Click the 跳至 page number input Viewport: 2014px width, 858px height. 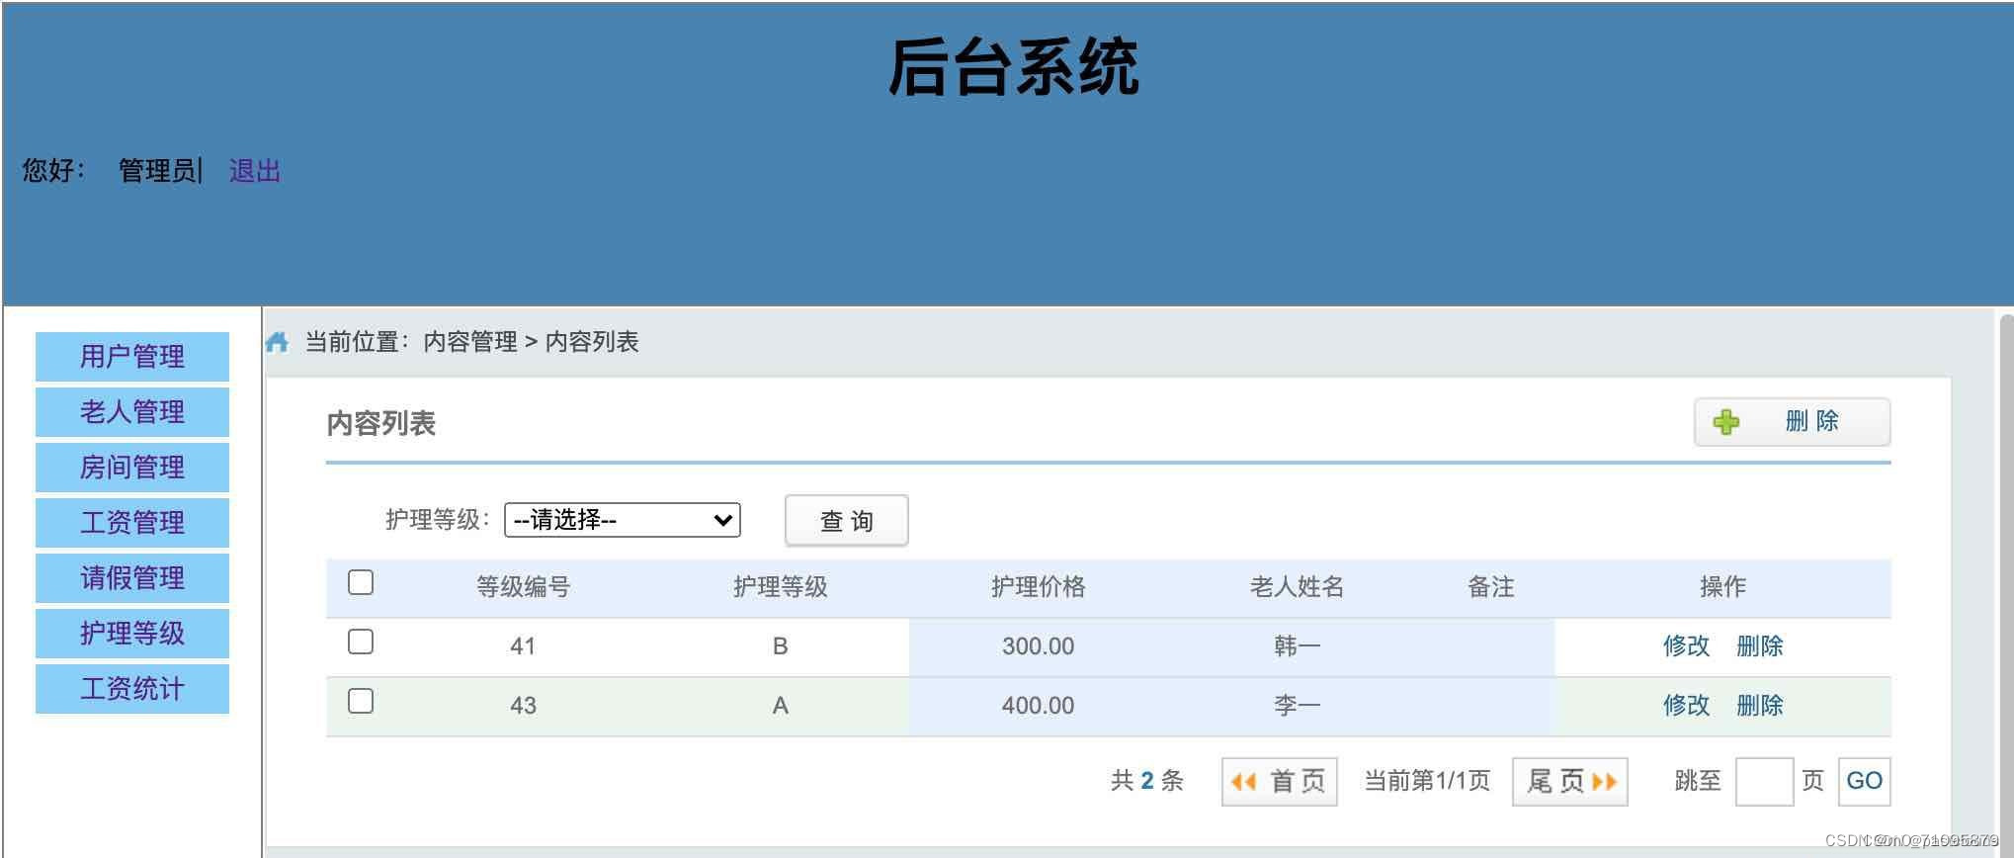[x=1764, y=782]
